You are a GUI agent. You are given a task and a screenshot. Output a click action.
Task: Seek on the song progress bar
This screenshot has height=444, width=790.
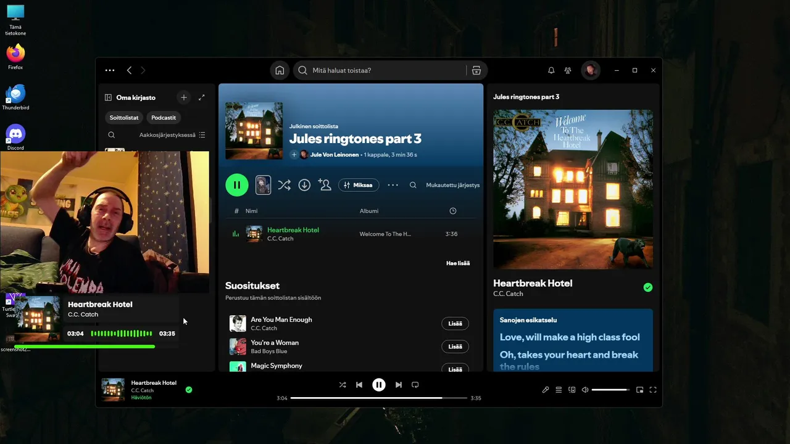click(x=379, y=398)
